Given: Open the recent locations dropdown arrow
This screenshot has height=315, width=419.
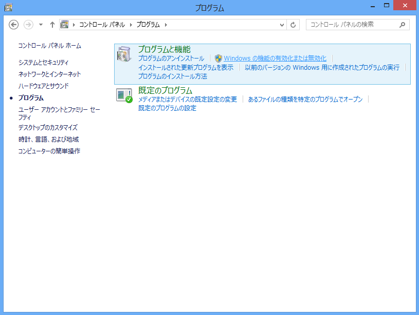Looking at the screenshot, I should (41, 25).
